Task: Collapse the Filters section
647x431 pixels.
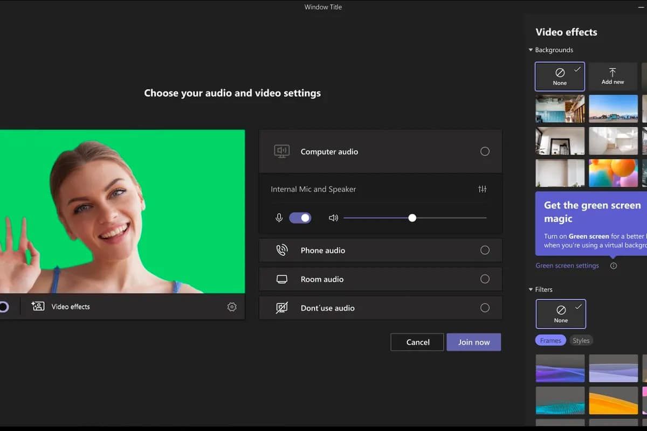Action: coord(531,289)
